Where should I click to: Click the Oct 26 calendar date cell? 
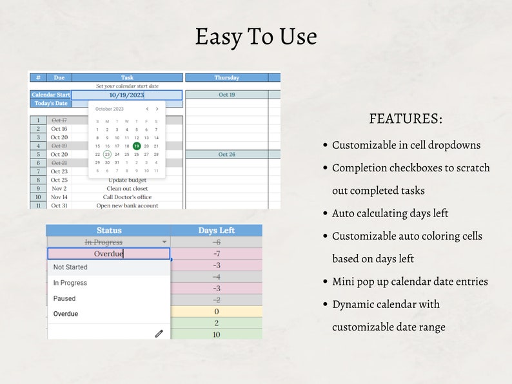click(226, 155)
